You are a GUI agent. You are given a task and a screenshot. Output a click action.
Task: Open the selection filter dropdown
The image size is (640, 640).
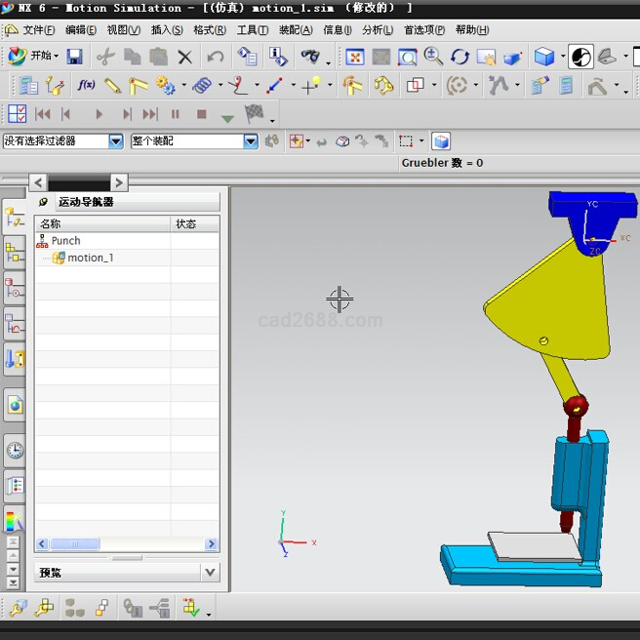pos(116,141)
